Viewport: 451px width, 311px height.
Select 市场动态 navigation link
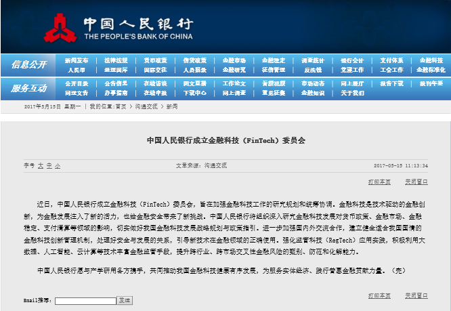point(313,84)
